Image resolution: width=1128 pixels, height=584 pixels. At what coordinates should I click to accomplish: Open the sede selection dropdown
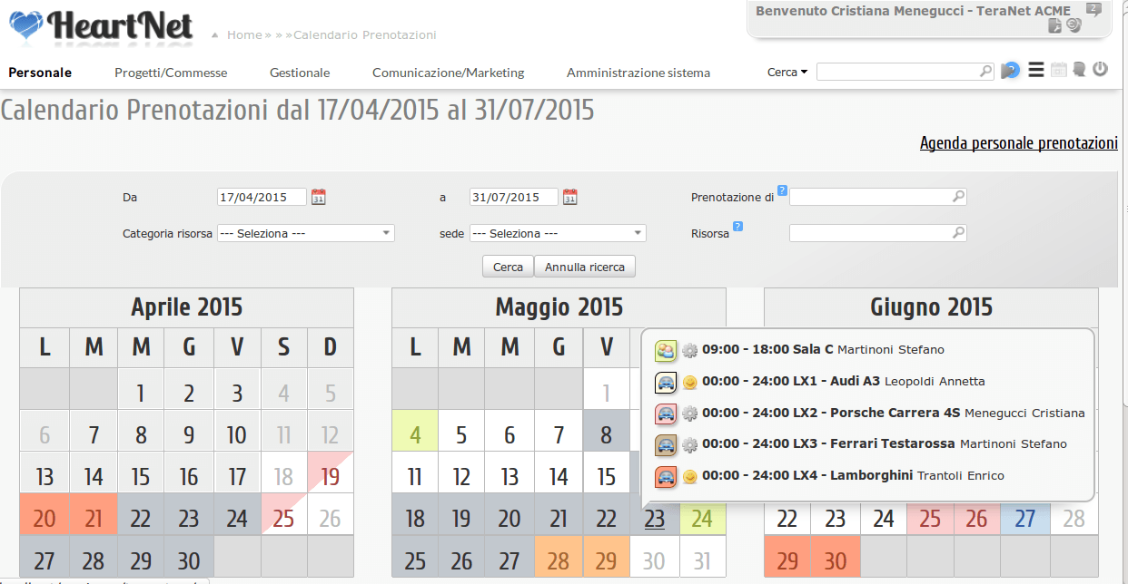click(x=558, y=233)
